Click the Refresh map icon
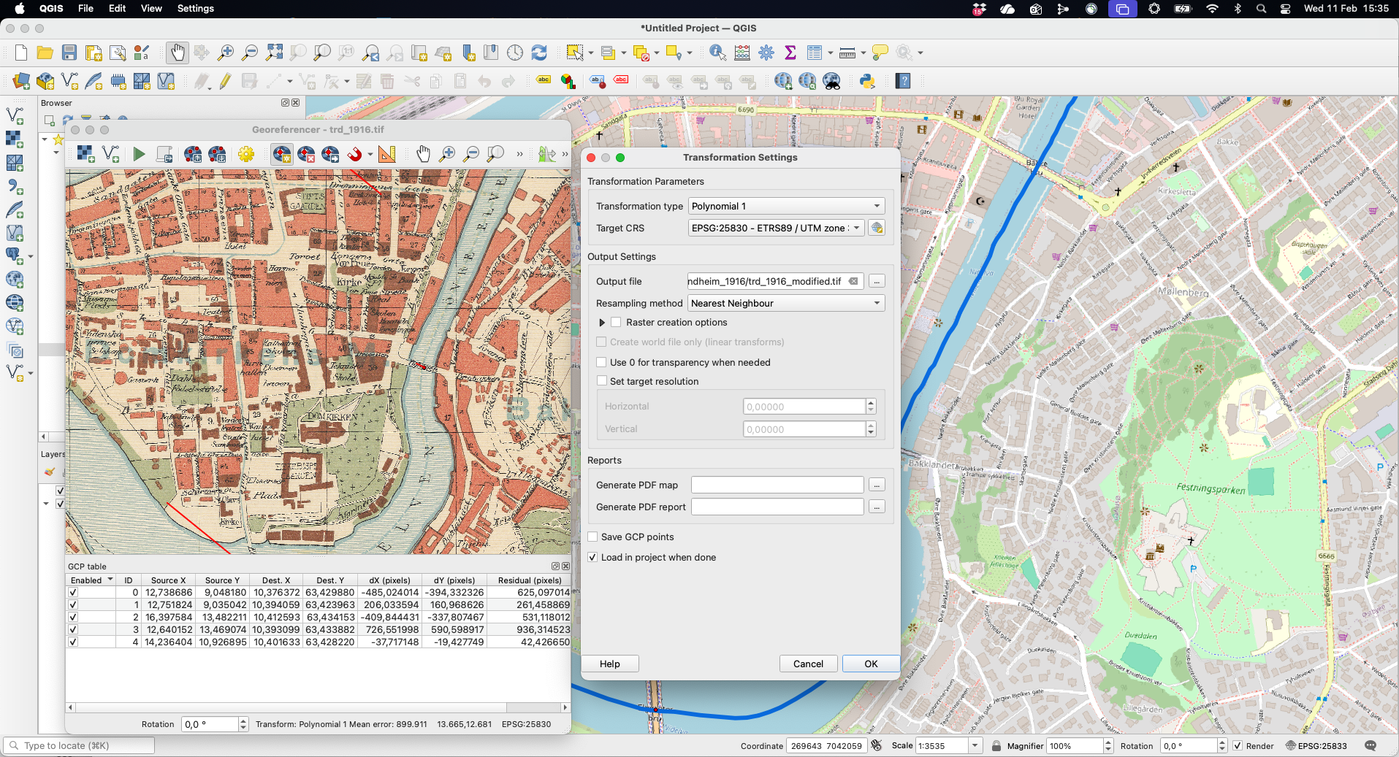1399x757 pixels. (539, 53)
